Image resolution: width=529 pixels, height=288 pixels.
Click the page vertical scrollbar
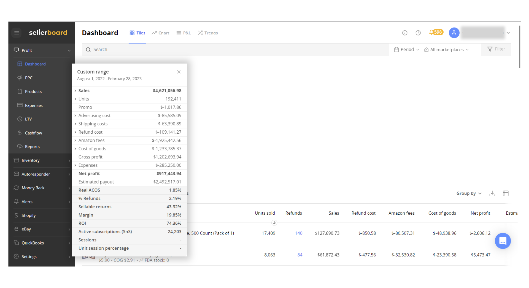(519, 47)
